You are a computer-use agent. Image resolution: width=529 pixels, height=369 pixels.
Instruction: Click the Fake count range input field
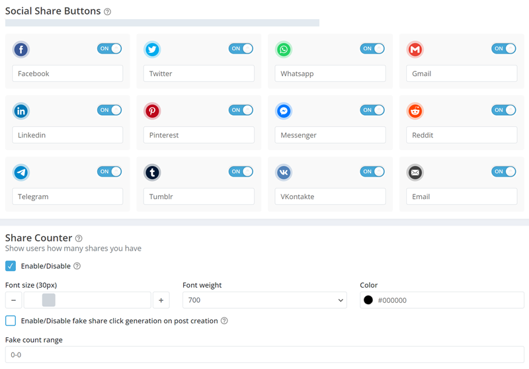click(x=264, y=354)
